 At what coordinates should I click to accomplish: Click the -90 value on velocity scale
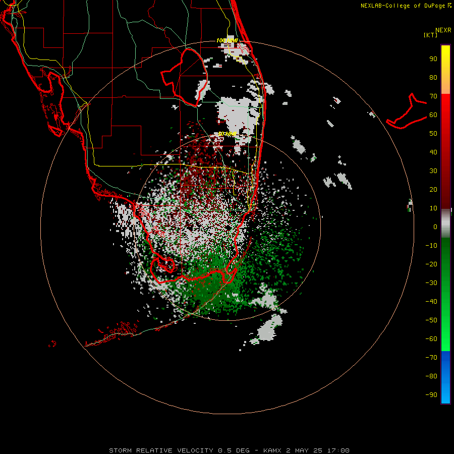coord(431,395)
